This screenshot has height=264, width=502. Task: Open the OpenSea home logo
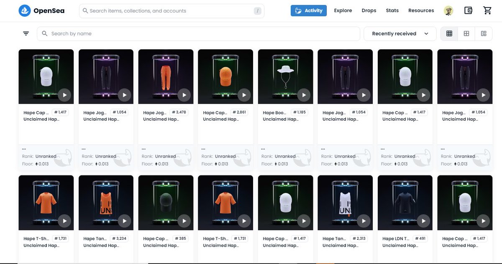point(41,11)
